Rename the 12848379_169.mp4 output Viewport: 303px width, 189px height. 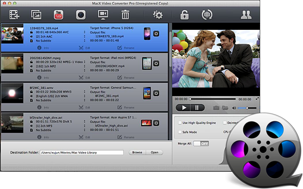(x=126, y=48)
